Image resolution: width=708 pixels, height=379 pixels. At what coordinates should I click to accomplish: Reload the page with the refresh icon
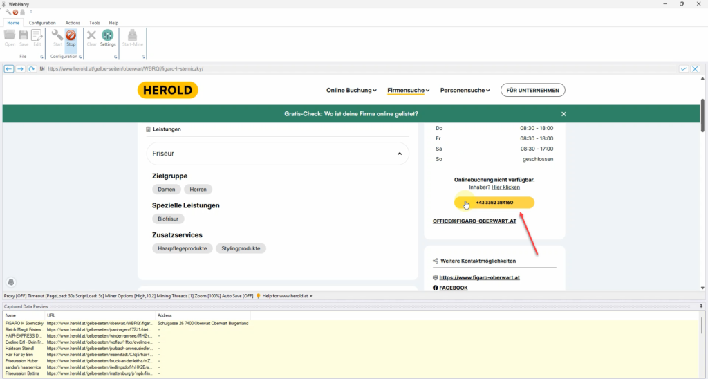(x=32, y=69)
